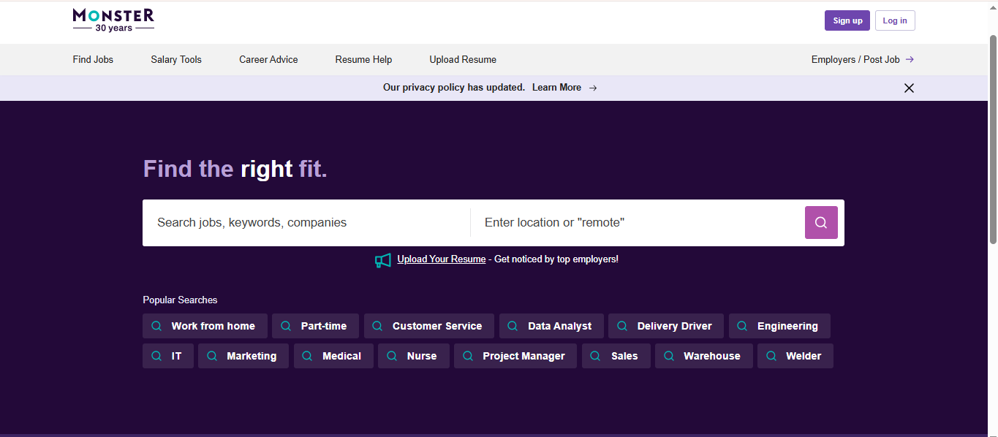998x437 pixels.
Task: Select the IT popular search
Action: click(x=168, y=356)
